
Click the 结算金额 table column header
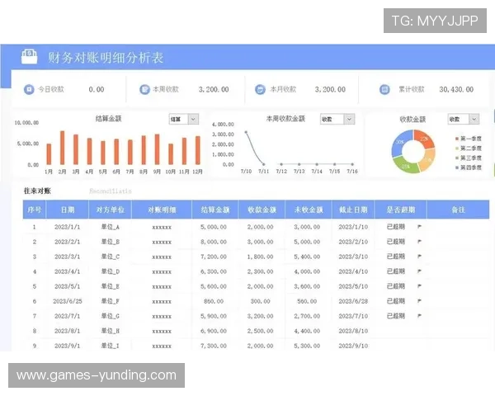click(215, 210)
